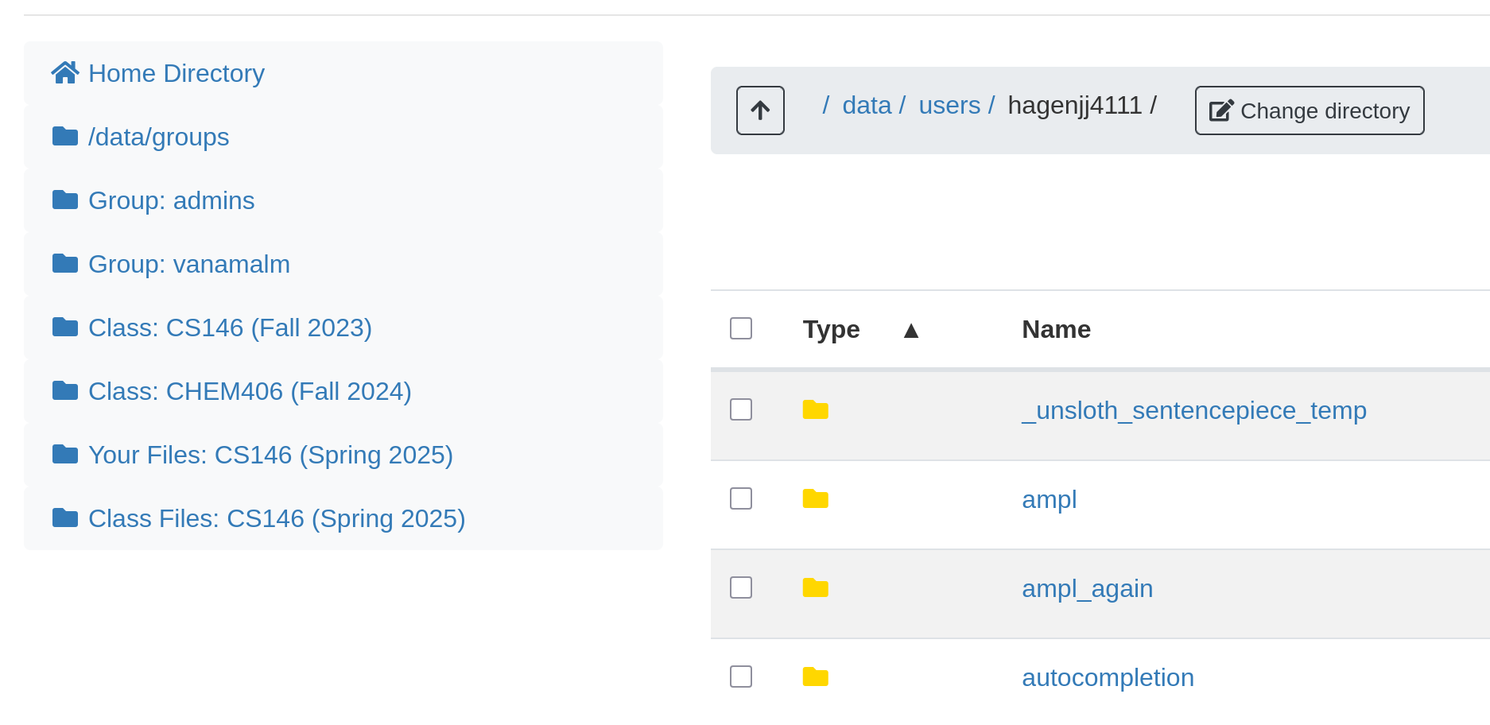Open the users breadcrumb link

coord(949,104)
